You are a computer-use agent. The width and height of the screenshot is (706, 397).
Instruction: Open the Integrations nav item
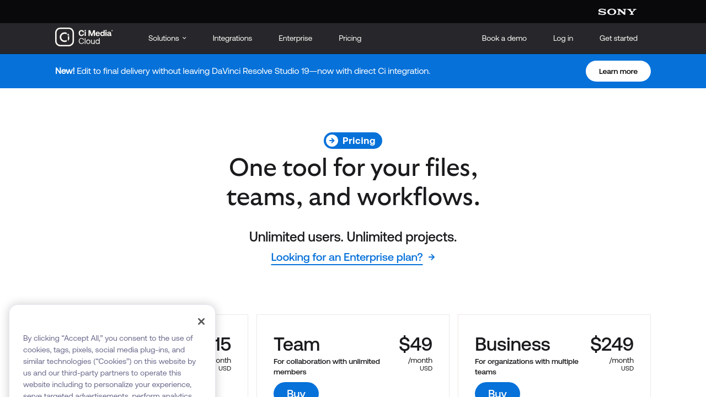(232, 38)
